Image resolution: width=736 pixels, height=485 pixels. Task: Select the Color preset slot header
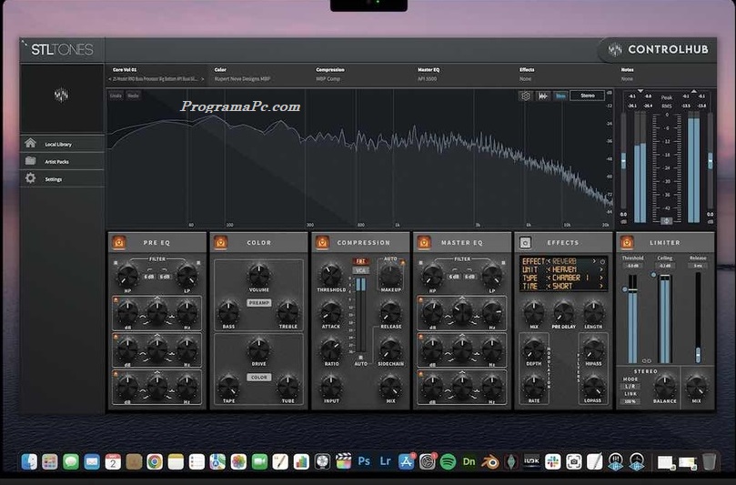pos(220,70)
